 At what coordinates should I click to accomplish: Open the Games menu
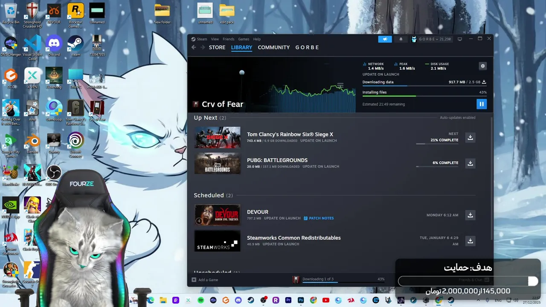click(244, 39)
